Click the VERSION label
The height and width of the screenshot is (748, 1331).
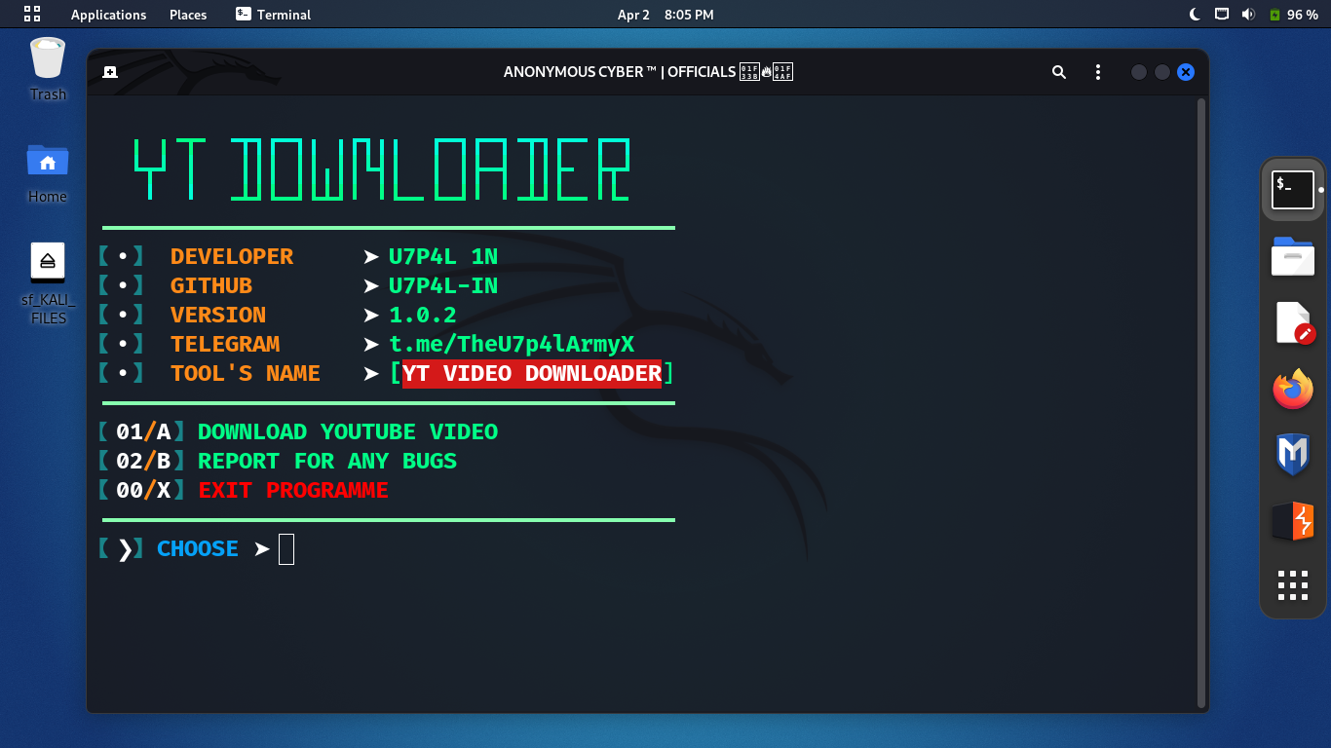tap(218, 316)
